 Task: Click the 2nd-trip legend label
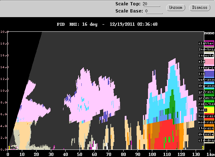pos(206,49)
